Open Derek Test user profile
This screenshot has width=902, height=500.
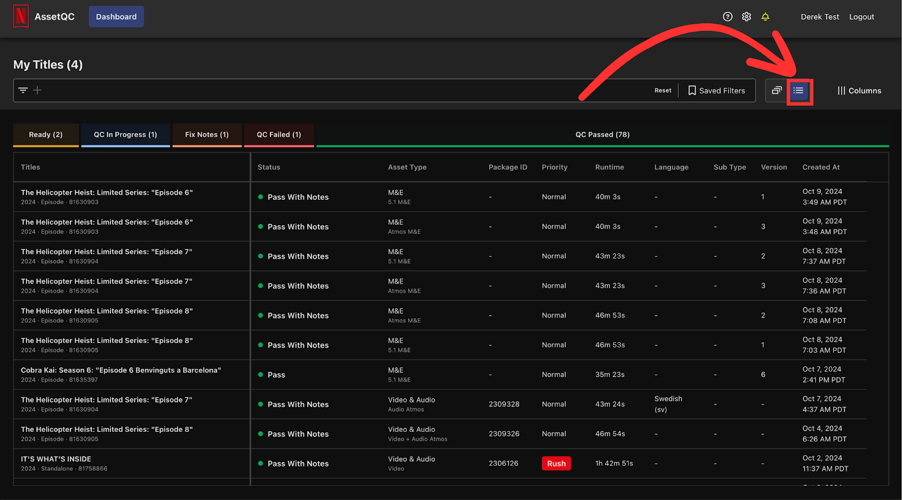pos(820,17)
